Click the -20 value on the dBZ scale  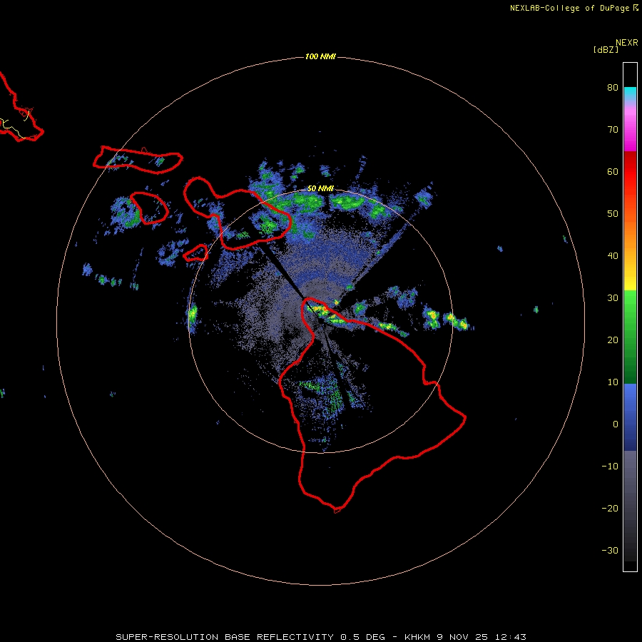coord(610,509)
